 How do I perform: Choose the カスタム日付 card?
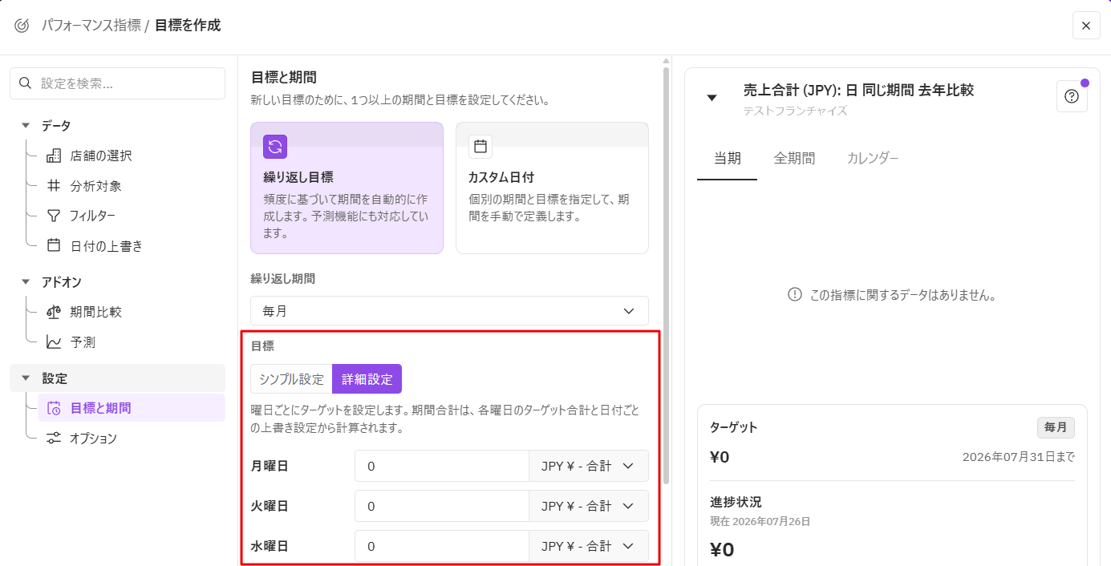point(552,188)
